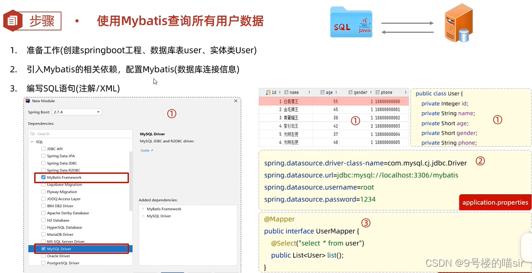Click the IntelliJ icon in New Module title bar
The height and width of the screenshot is (273, 532).
29,101
